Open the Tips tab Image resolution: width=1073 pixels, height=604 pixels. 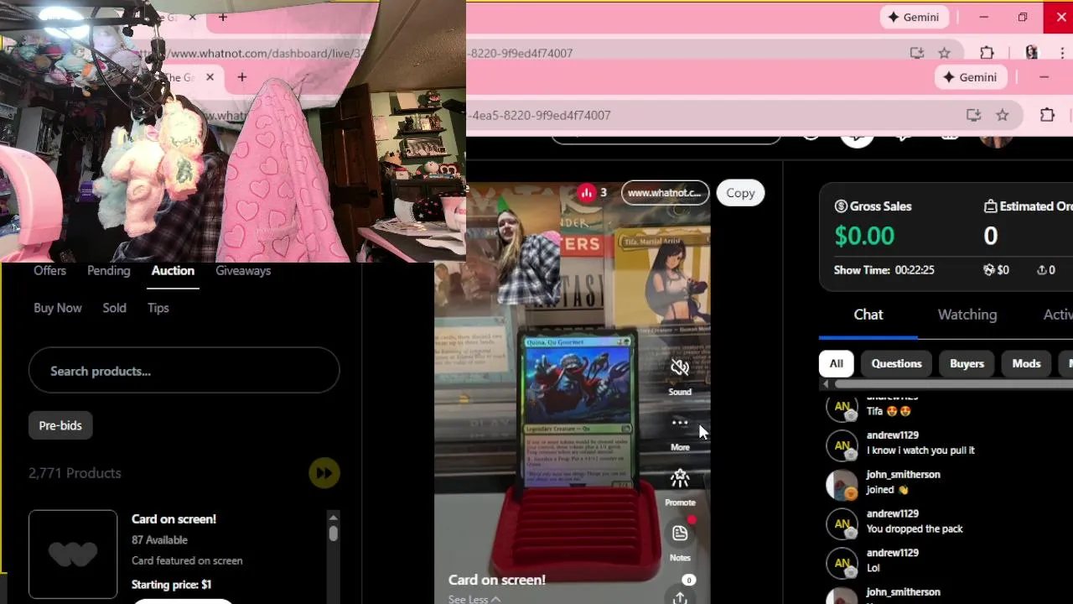coord(158,308)
